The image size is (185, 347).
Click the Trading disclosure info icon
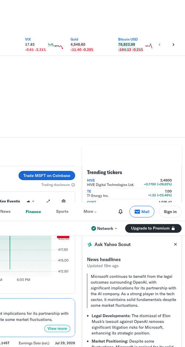click(x=73, y=185)
